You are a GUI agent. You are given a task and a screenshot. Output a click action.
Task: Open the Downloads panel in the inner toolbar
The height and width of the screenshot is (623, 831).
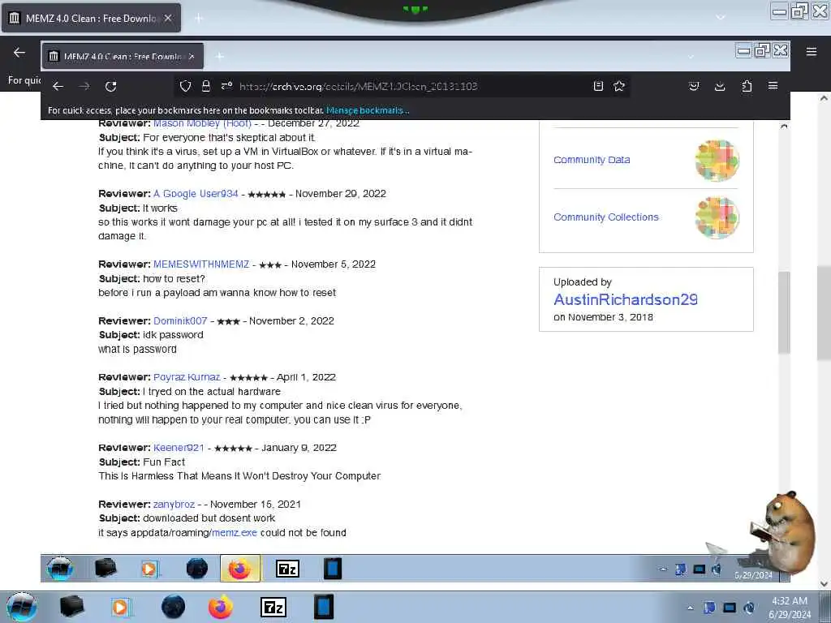[x=720, y=86]
